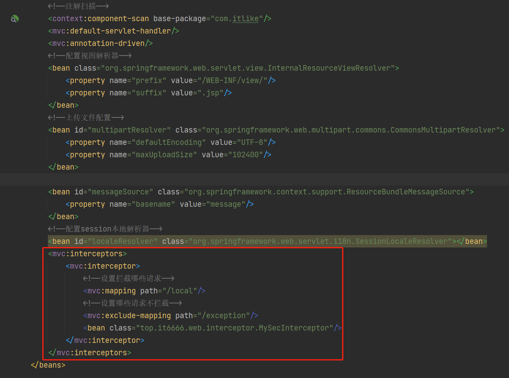
Task: Select the mvc:default-servlet-handler tag
Action: 114,31
